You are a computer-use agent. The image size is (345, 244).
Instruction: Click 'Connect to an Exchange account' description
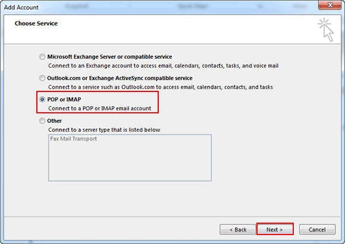click(x=163, y=66)
